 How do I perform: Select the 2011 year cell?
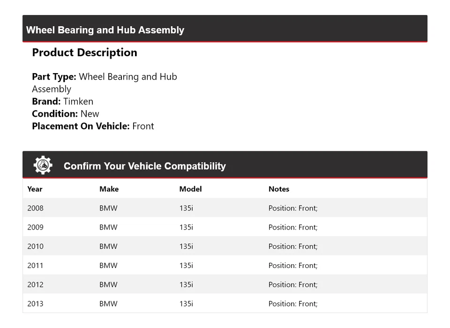(35, 266)
